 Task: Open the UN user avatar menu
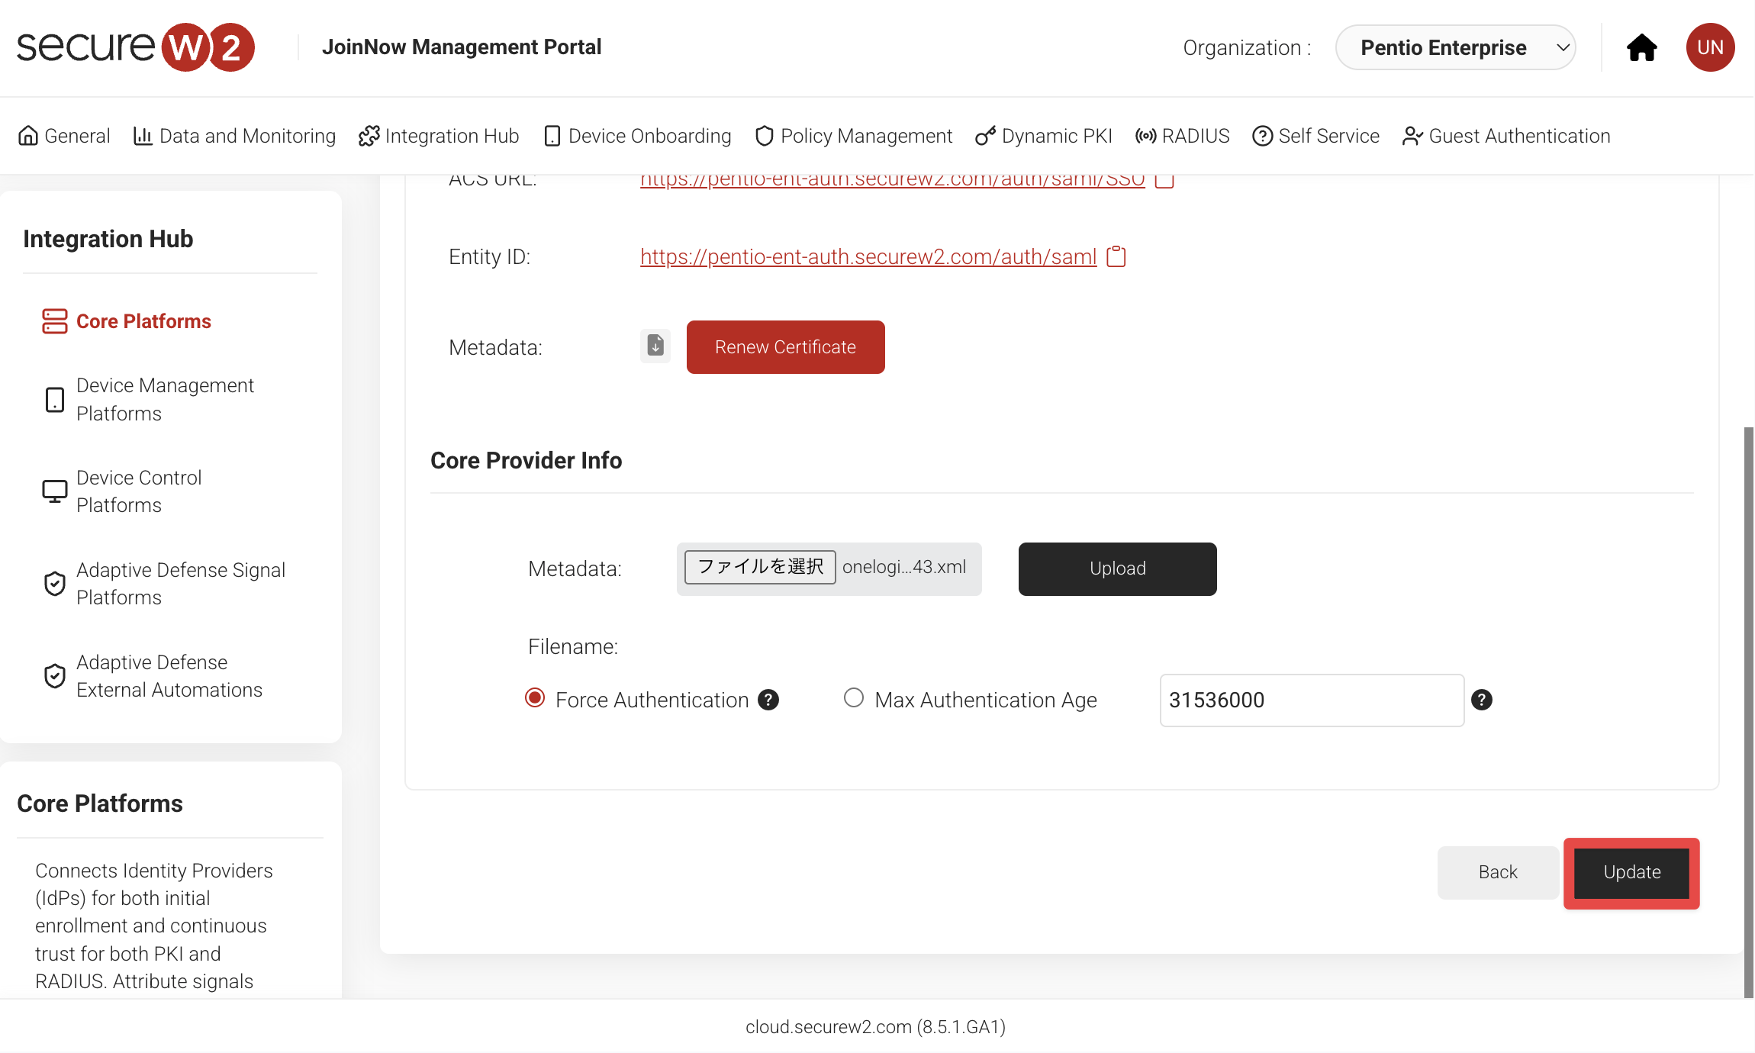(1710, 47)
